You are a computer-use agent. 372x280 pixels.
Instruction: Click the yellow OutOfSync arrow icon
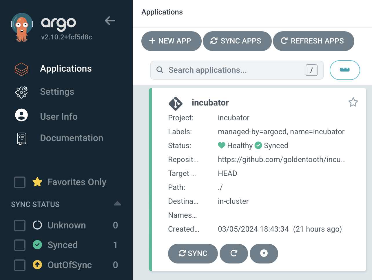tap(37, 265)
